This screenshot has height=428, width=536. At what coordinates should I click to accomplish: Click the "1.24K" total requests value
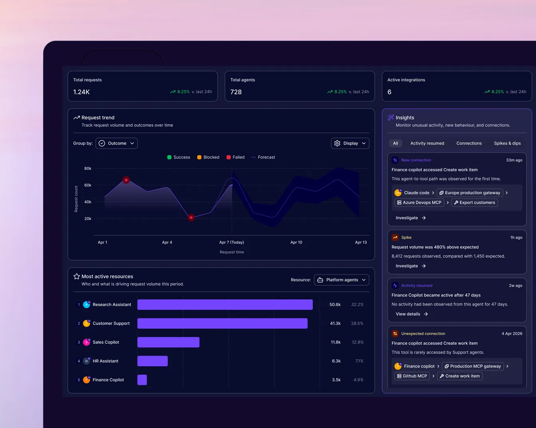81,92
